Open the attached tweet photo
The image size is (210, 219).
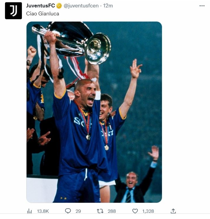[x=94, y=112]
